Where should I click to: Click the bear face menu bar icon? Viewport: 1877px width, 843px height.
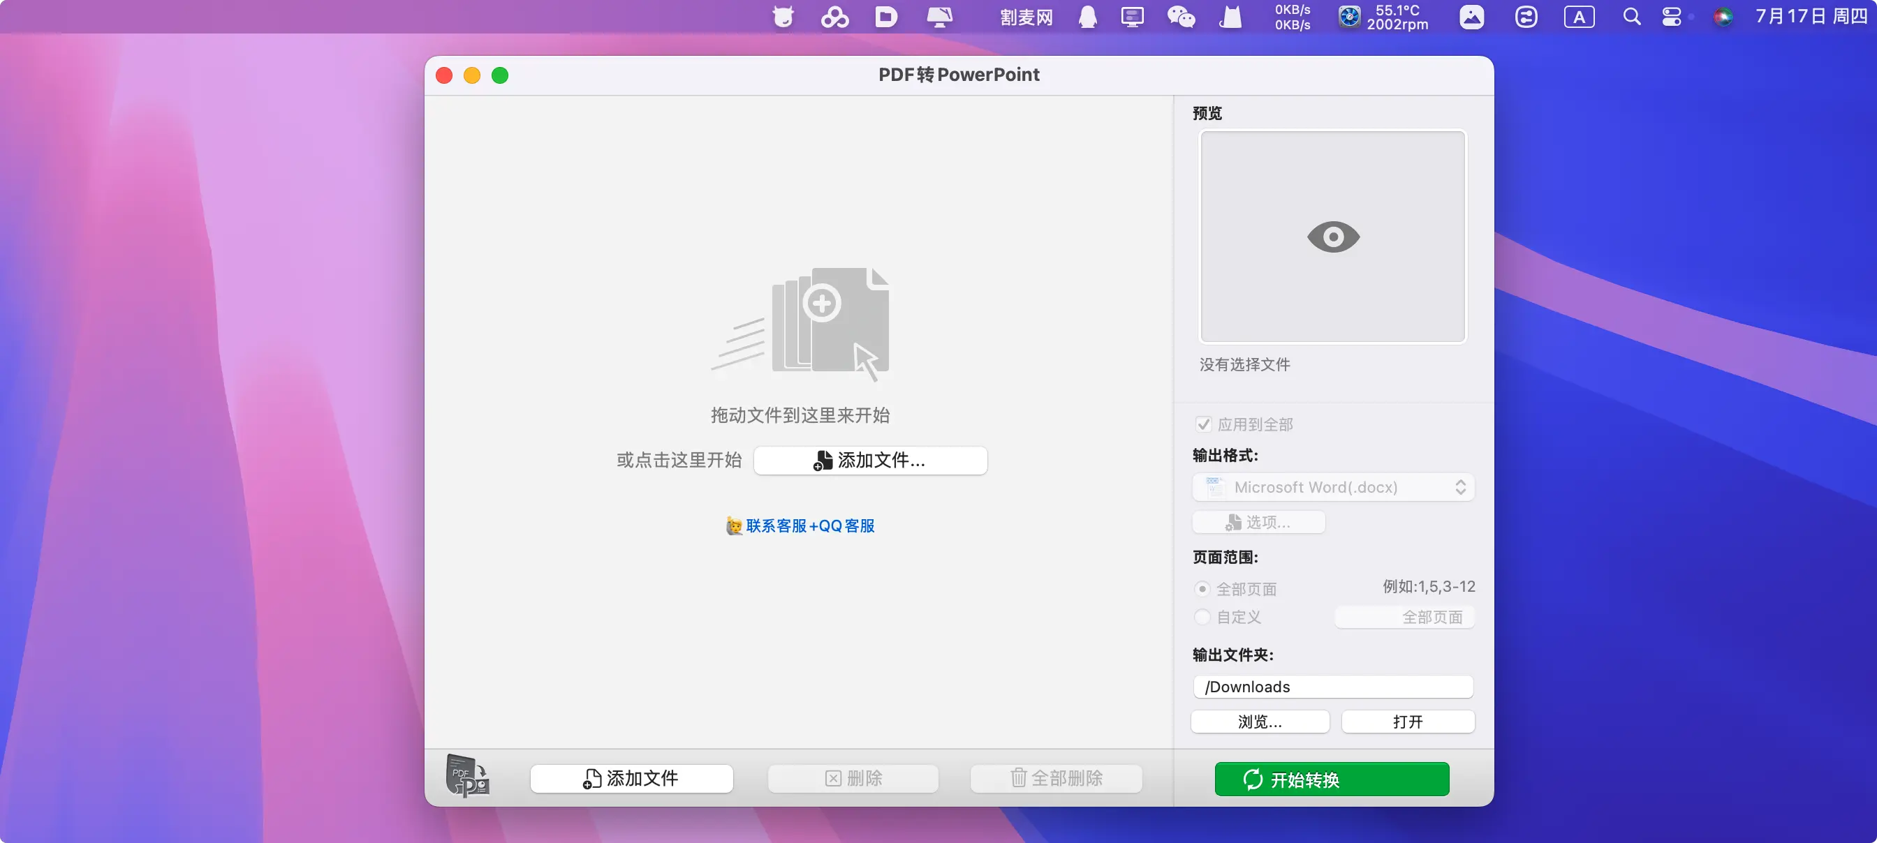tap(783, 17)
